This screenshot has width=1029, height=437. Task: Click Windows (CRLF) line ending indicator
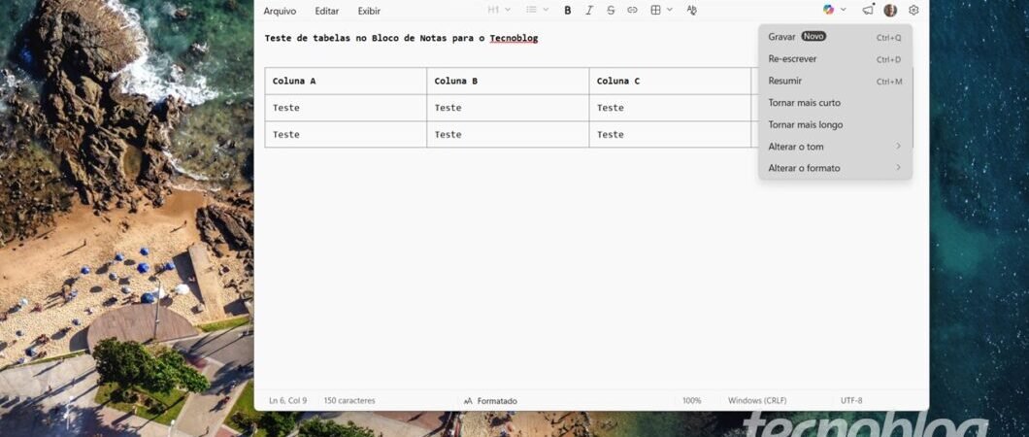756,400
